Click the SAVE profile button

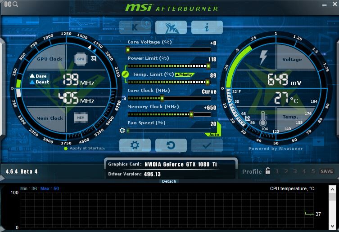coord(327,171)
